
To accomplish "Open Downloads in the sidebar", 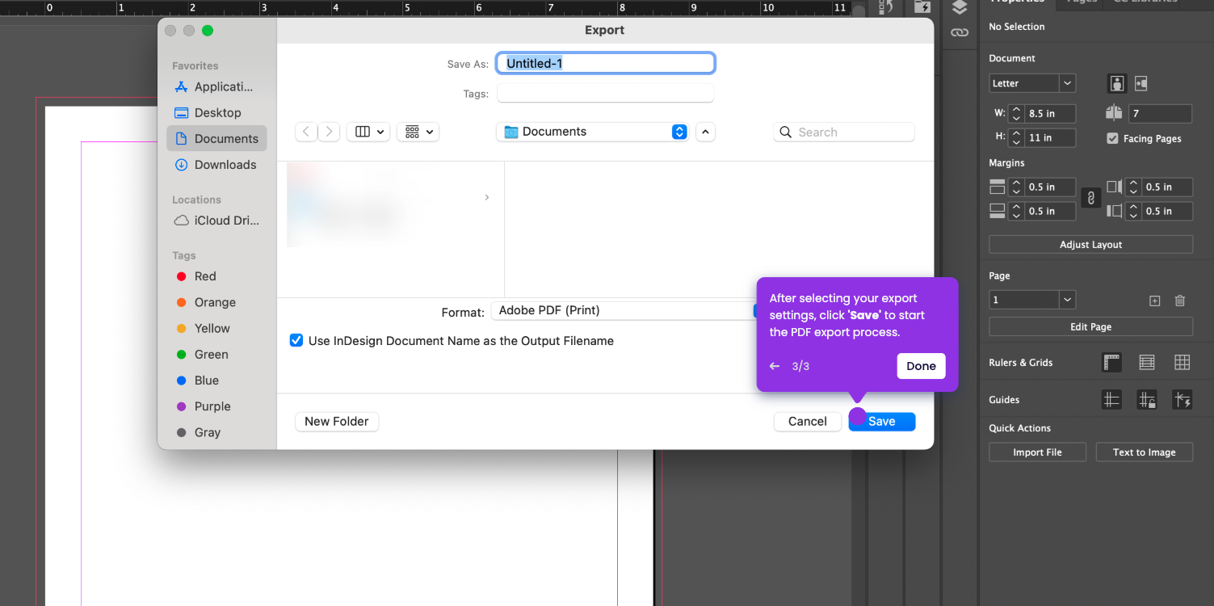I will (x=216, y=164).
